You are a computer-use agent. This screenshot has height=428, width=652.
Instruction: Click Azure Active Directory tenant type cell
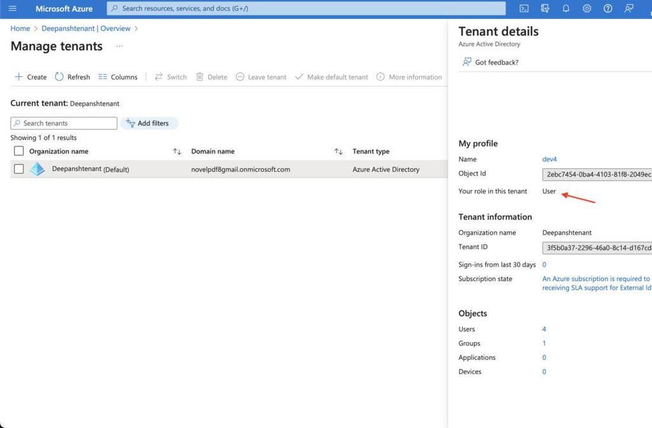(386, 169)
